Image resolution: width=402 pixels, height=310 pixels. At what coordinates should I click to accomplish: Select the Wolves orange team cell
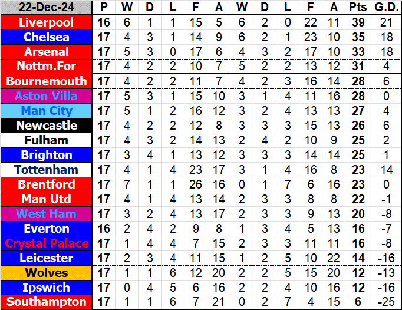click(x=47, y=273)
